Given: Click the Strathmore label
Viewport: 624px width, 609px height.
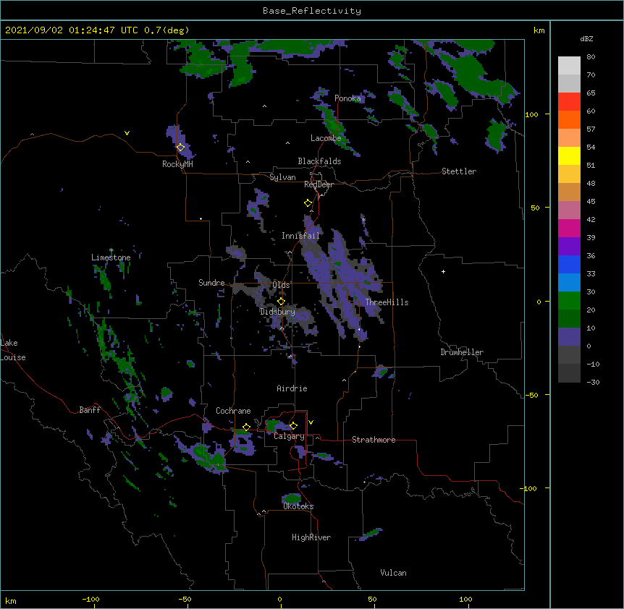Looking at the screenshot, I should [374, 440].
